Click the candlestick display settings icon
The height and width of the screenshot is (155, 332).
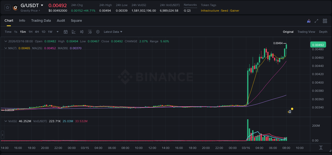tap(82, 32)
